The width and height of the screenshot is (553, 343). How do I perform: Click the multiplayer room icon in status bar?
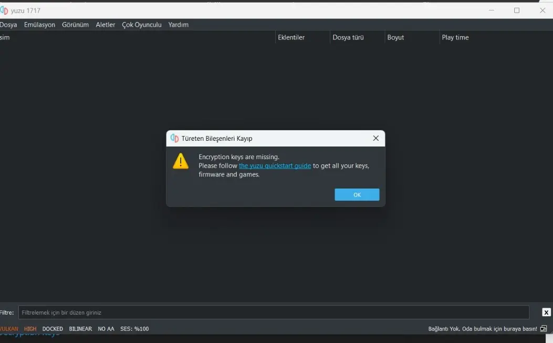(544, 329)
